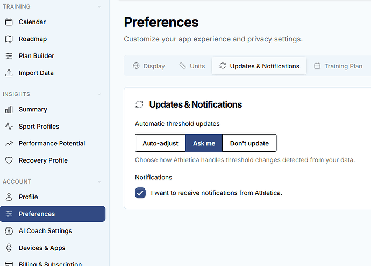Click the Import Data upload icon
The height and width of the screenshot is (266, 371).
(x=9, y=73)
